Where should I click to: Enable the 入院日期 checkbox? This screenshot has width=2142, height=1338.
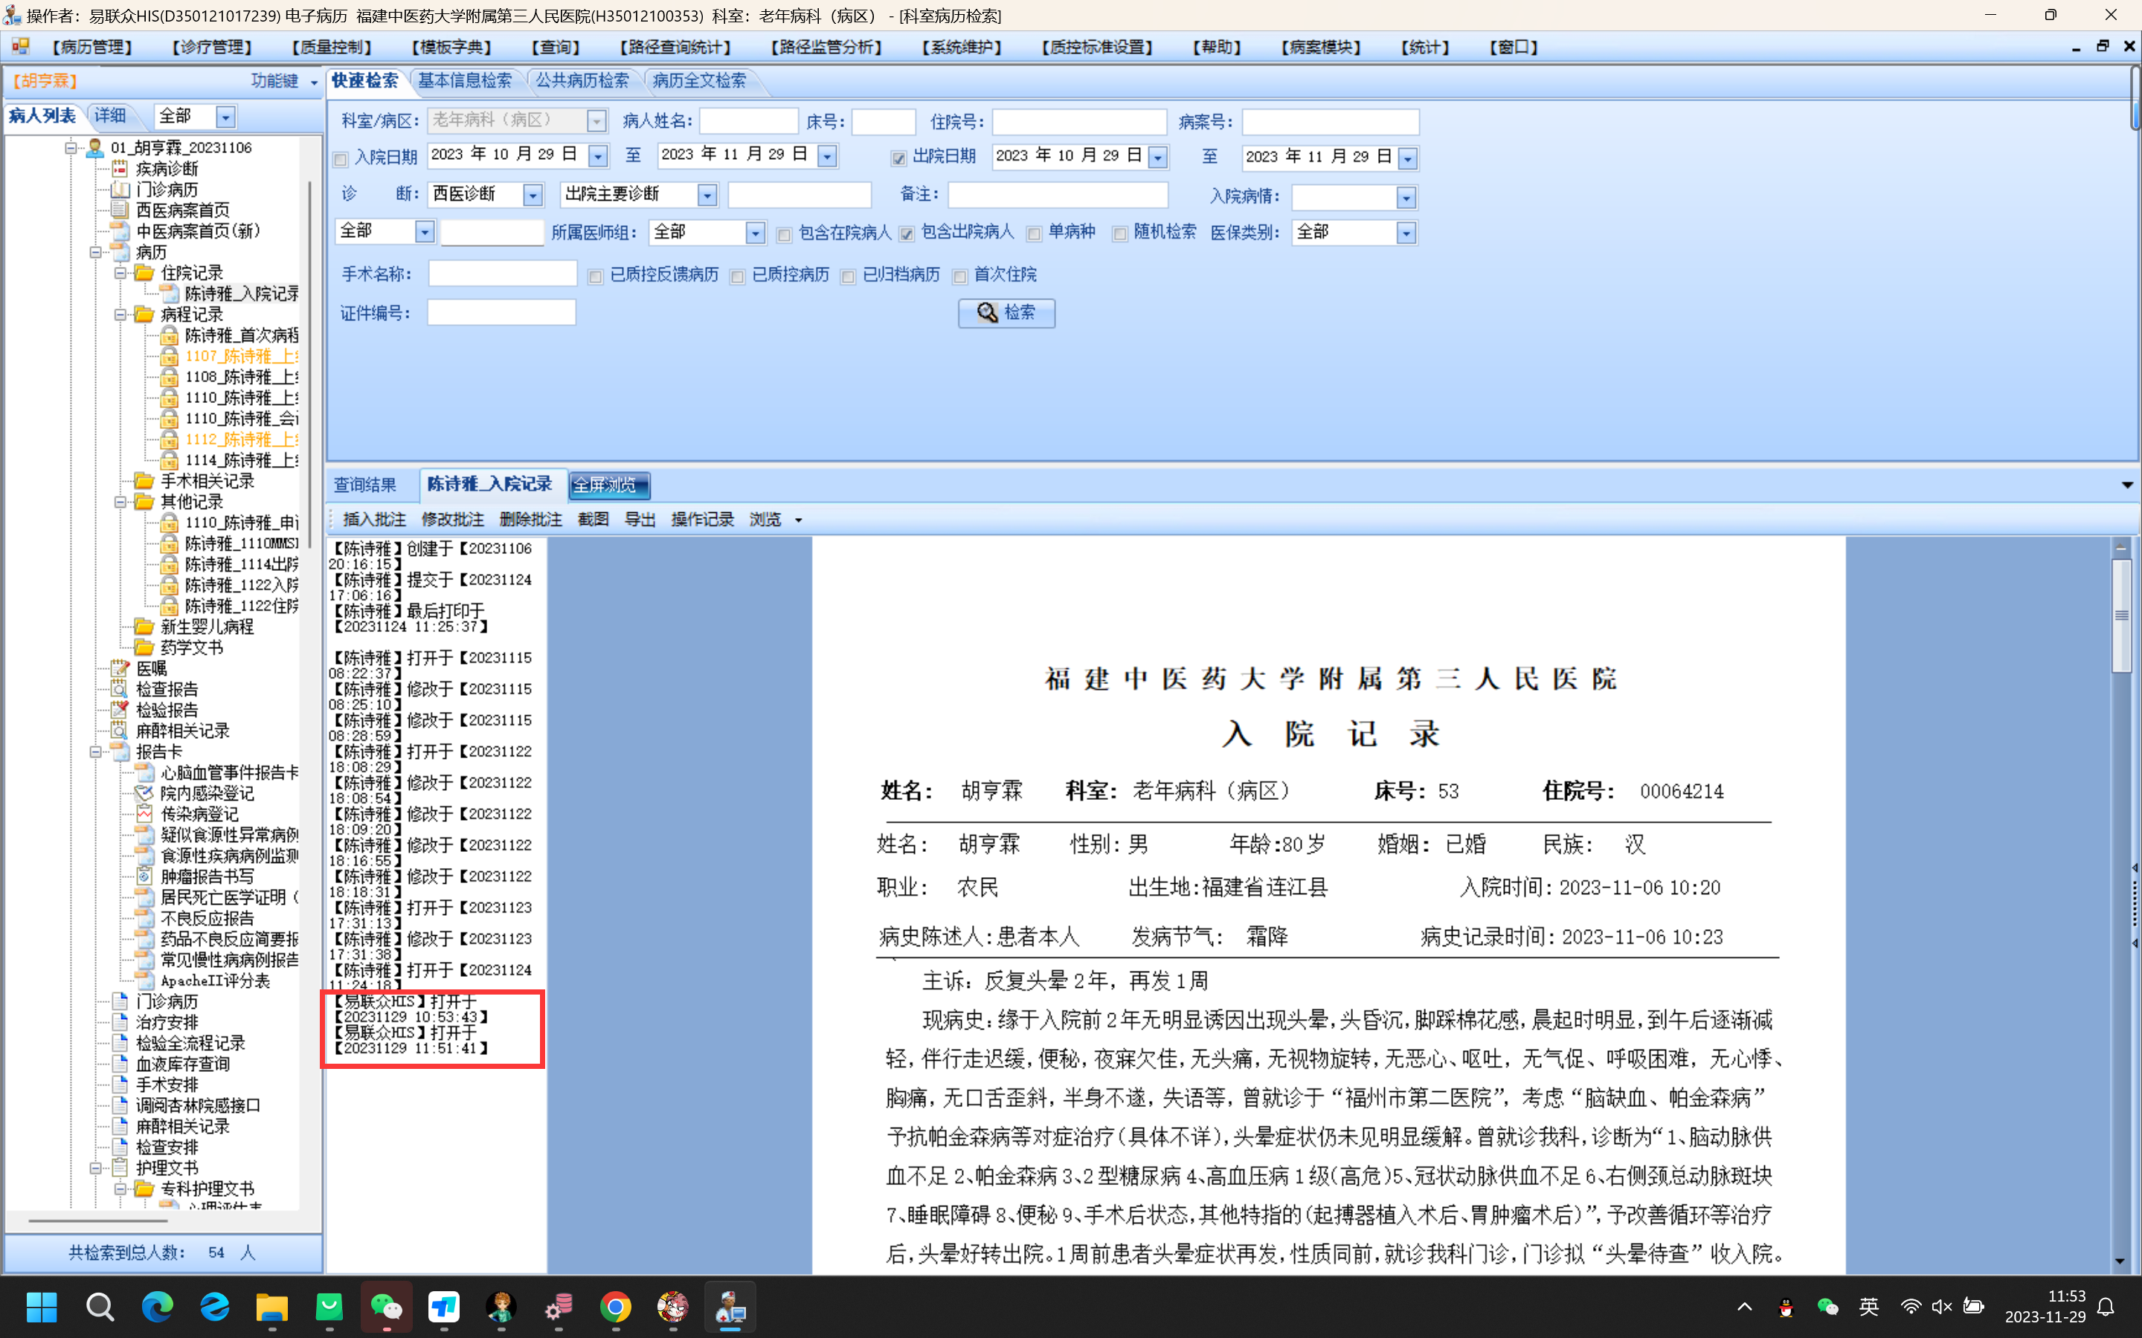[x=340, y=159]
